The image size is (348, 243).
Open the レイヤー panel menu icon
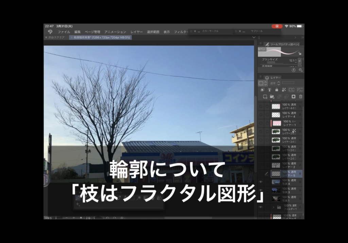click(x=261, y=77)
